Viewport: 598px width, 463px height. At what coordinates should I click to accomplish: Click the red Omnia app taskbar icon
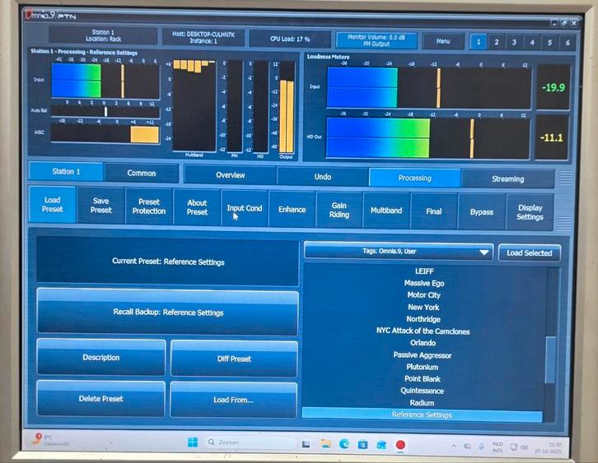coord(401,444)
